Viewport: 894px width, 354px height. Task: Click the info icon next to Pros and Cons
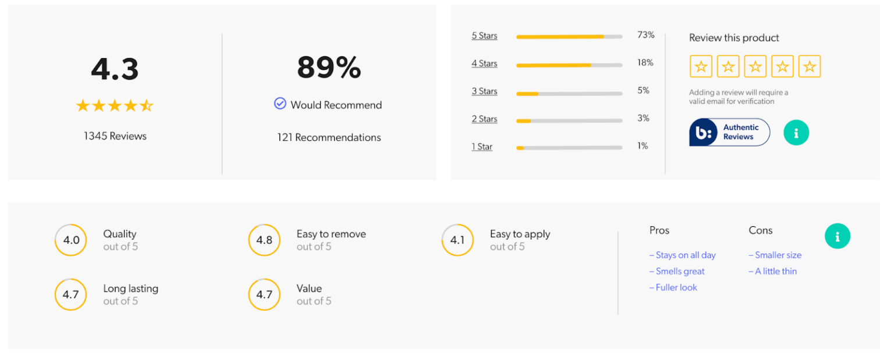(x=838, y=236)
